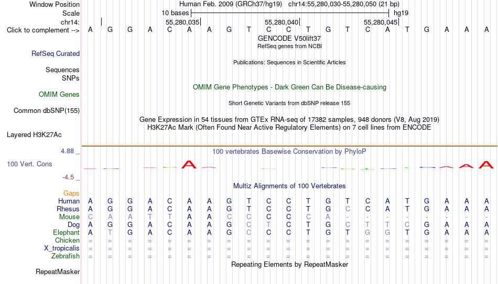The image size is (498, 284).
Task: Click '100 vertebrates Basewise Conservation by PhyloP' title
Action: coord(289,152)
